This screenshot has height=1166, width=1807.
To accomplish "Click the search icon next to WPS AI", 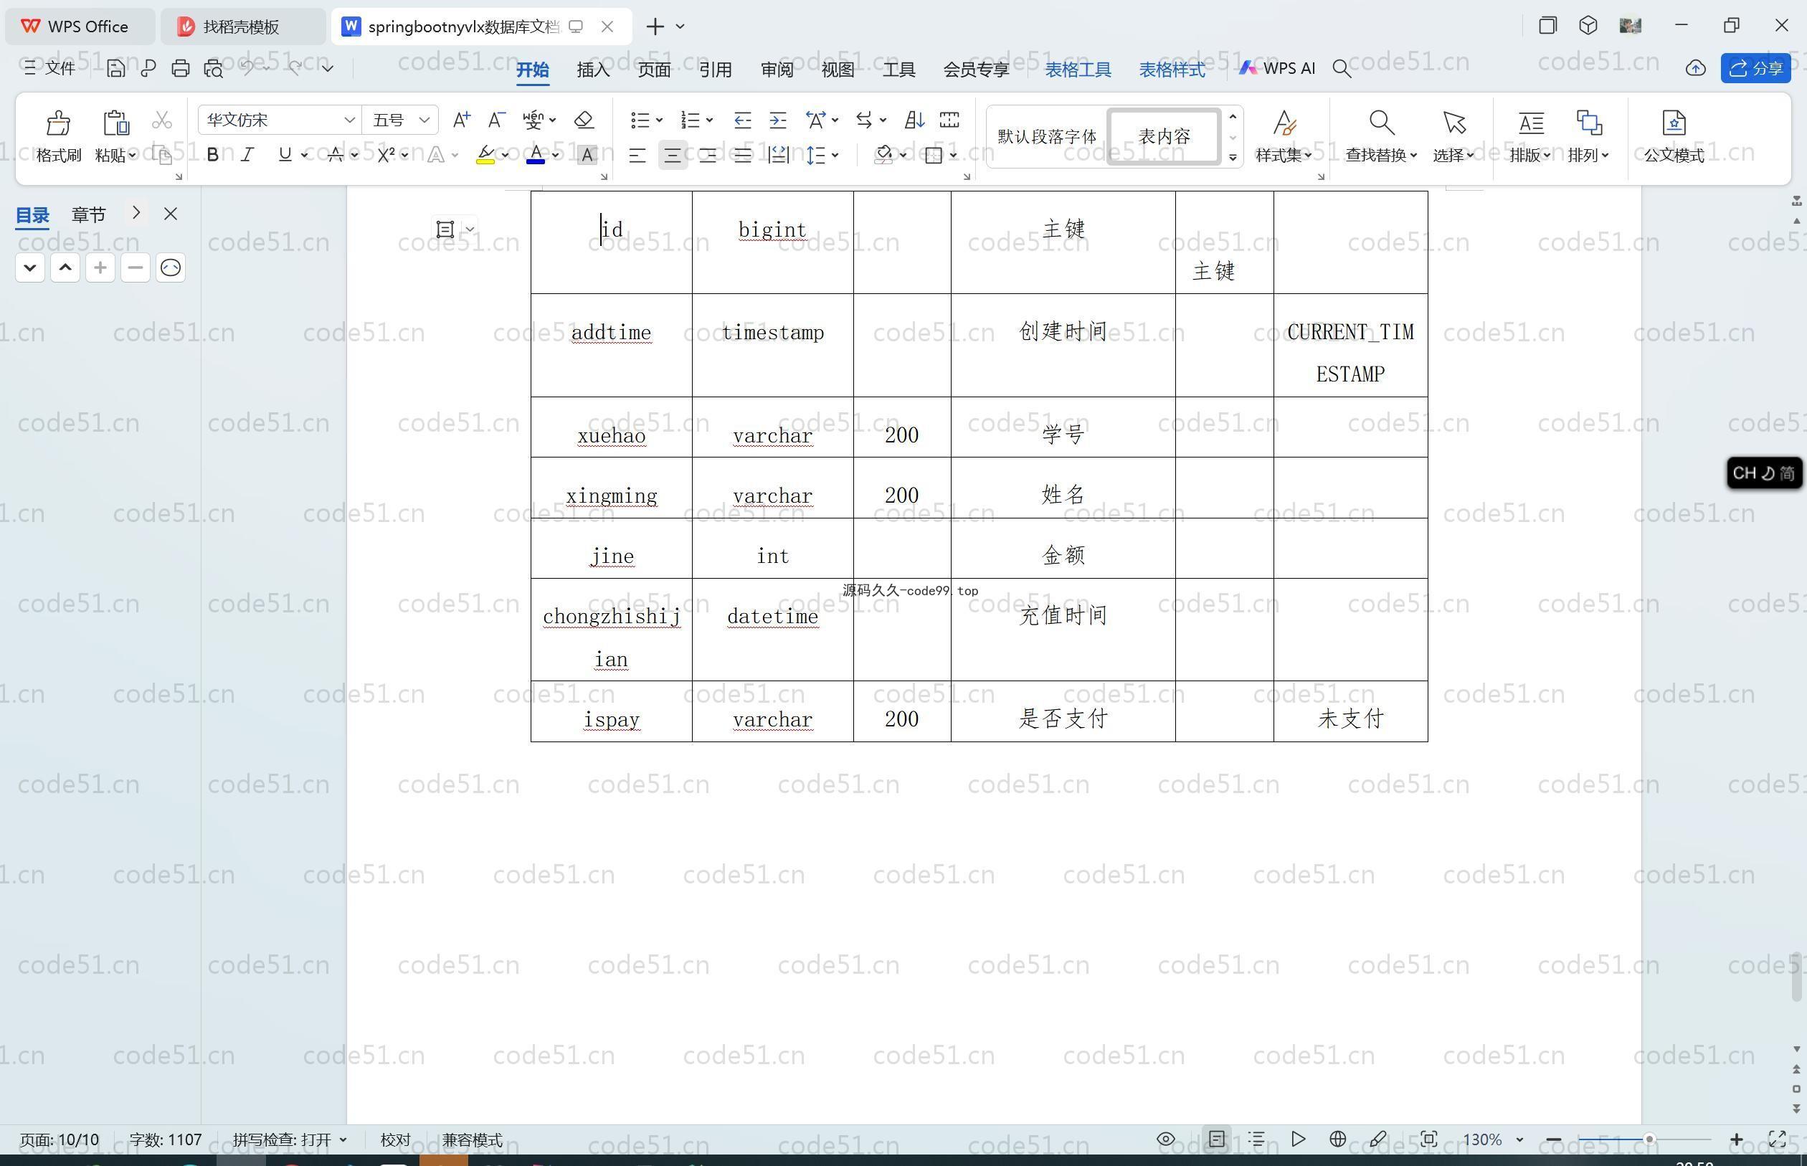I will pyautogui.click(x=1342, y=69).
